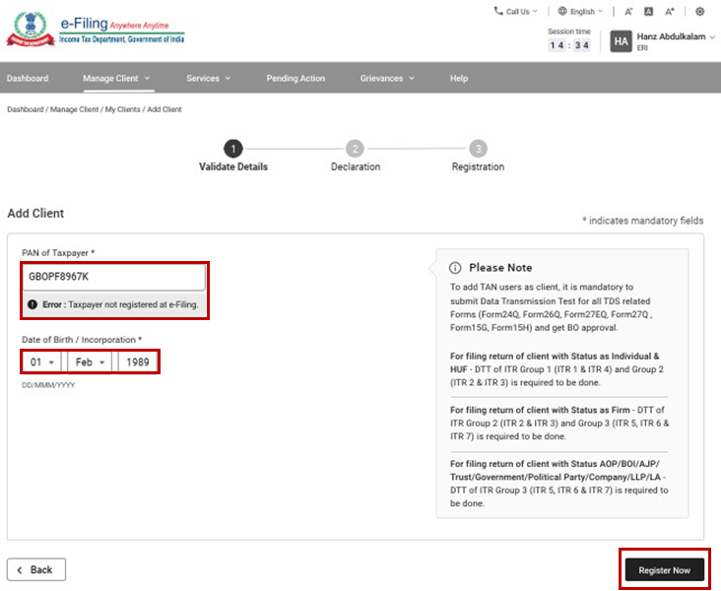Expand the month dropdown showing Feb

91,362
